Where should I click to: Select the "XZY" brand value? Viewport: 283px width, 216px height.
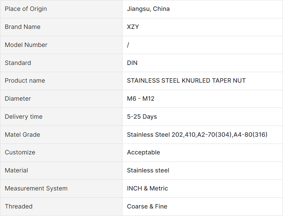click(133, 27)
